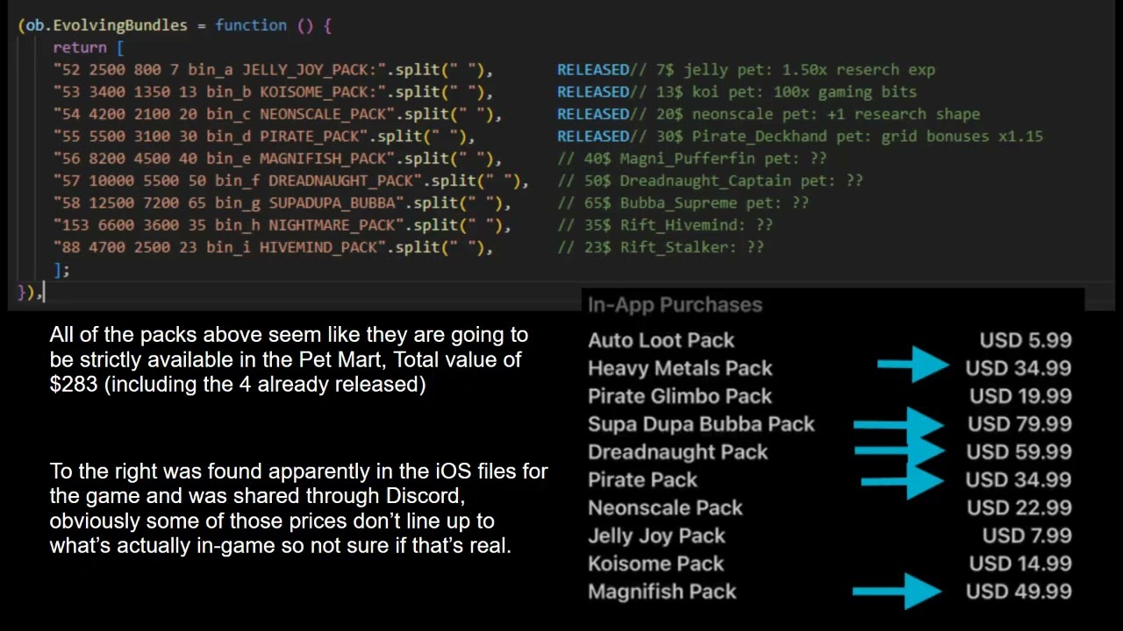Click the '13$ koi pet' released comment
This screenshot has width=1123, height=631.
(737, 92)
